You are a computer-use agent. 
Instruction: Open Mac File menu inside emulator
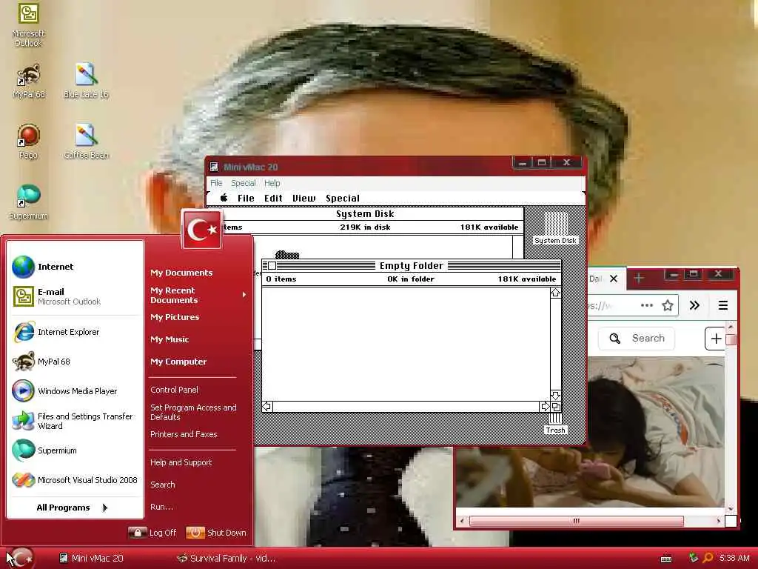246,198
